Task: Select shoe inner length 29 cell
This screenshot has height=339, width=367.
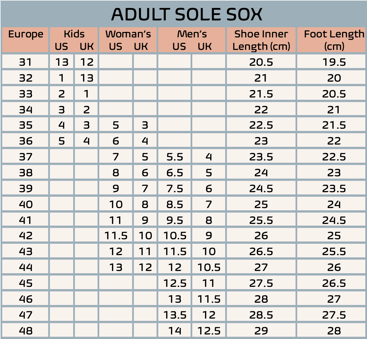Action: tap(261, 330)
